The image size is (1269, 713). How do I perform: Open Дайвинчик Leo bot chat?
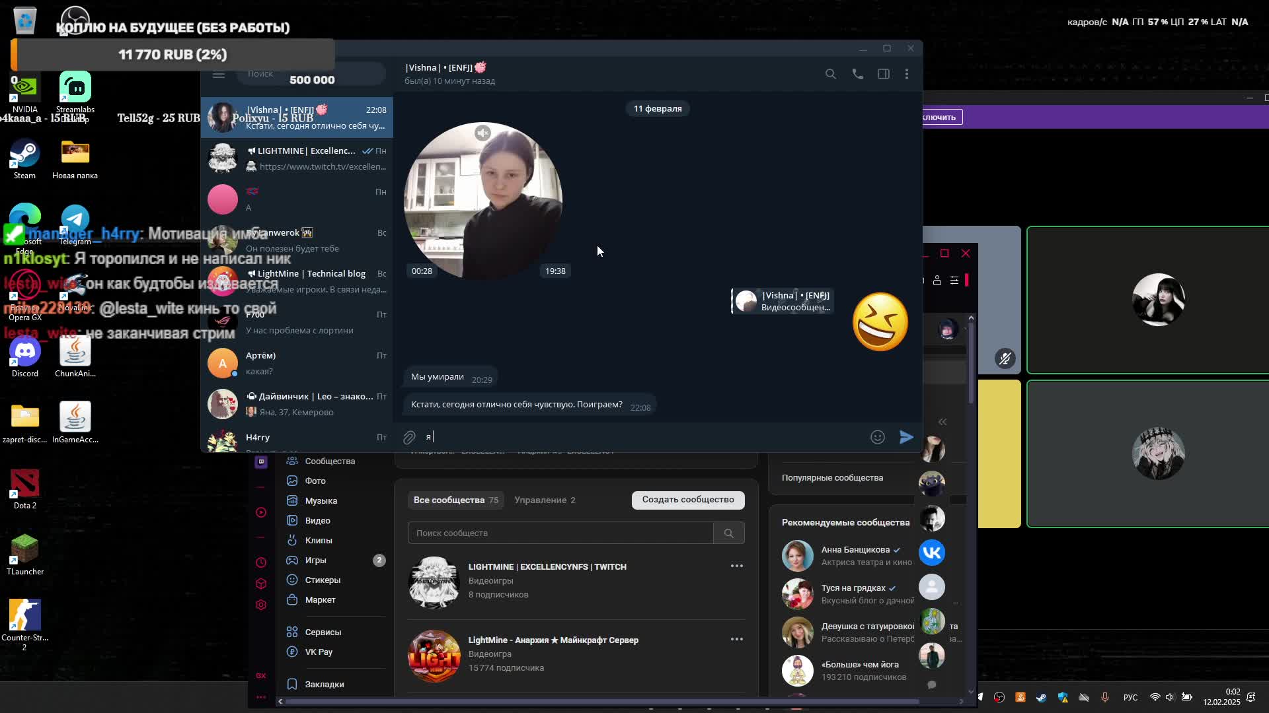pyautogui.click(x=297, y=404)
